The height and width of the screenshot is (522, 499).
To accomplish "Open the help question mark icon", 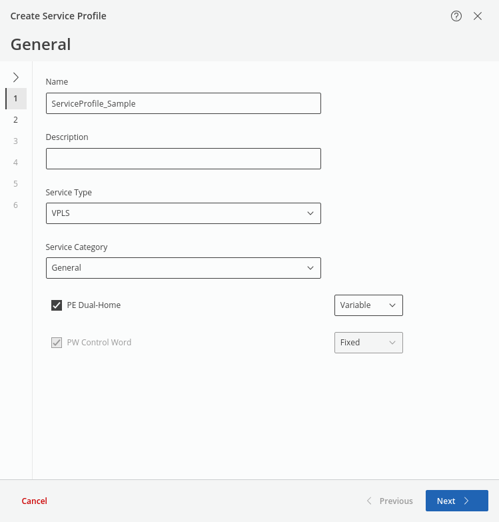I will tap(456, 16).
